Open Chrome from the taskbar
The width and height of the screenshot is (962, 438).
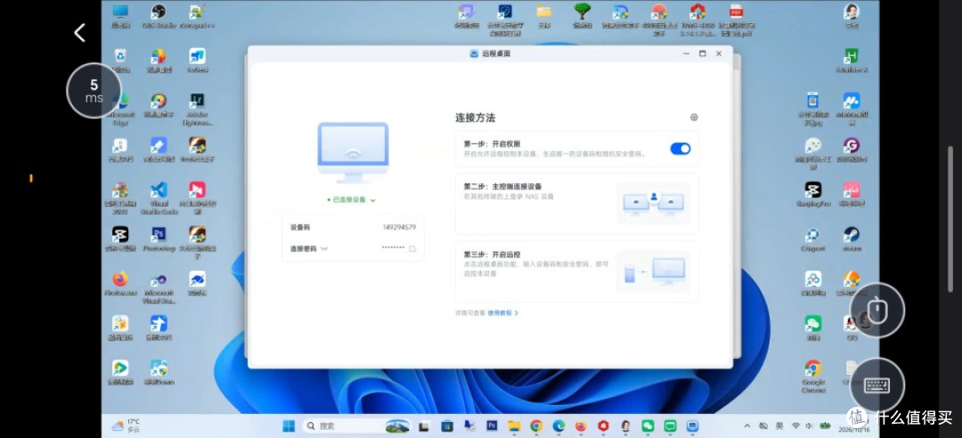click(536, 426)
